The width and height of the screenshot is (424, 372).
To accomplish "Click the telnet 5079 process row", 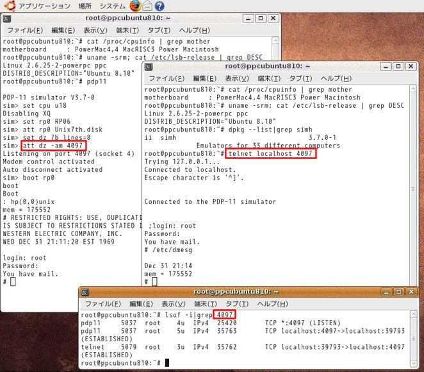I will [x=243, y=347].
